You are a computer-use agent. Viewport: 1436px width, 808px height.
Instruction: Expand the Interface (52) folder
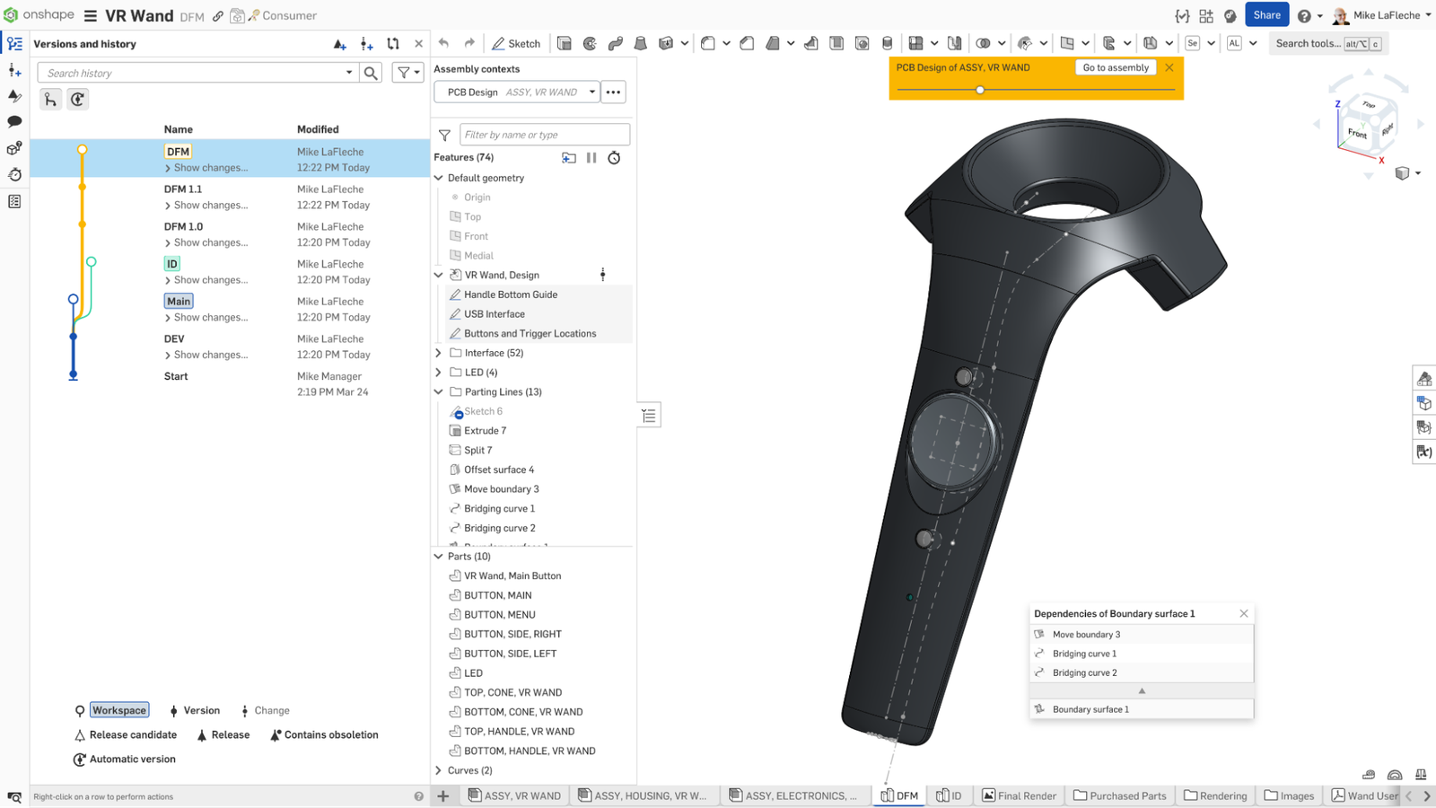coord(438,352)
